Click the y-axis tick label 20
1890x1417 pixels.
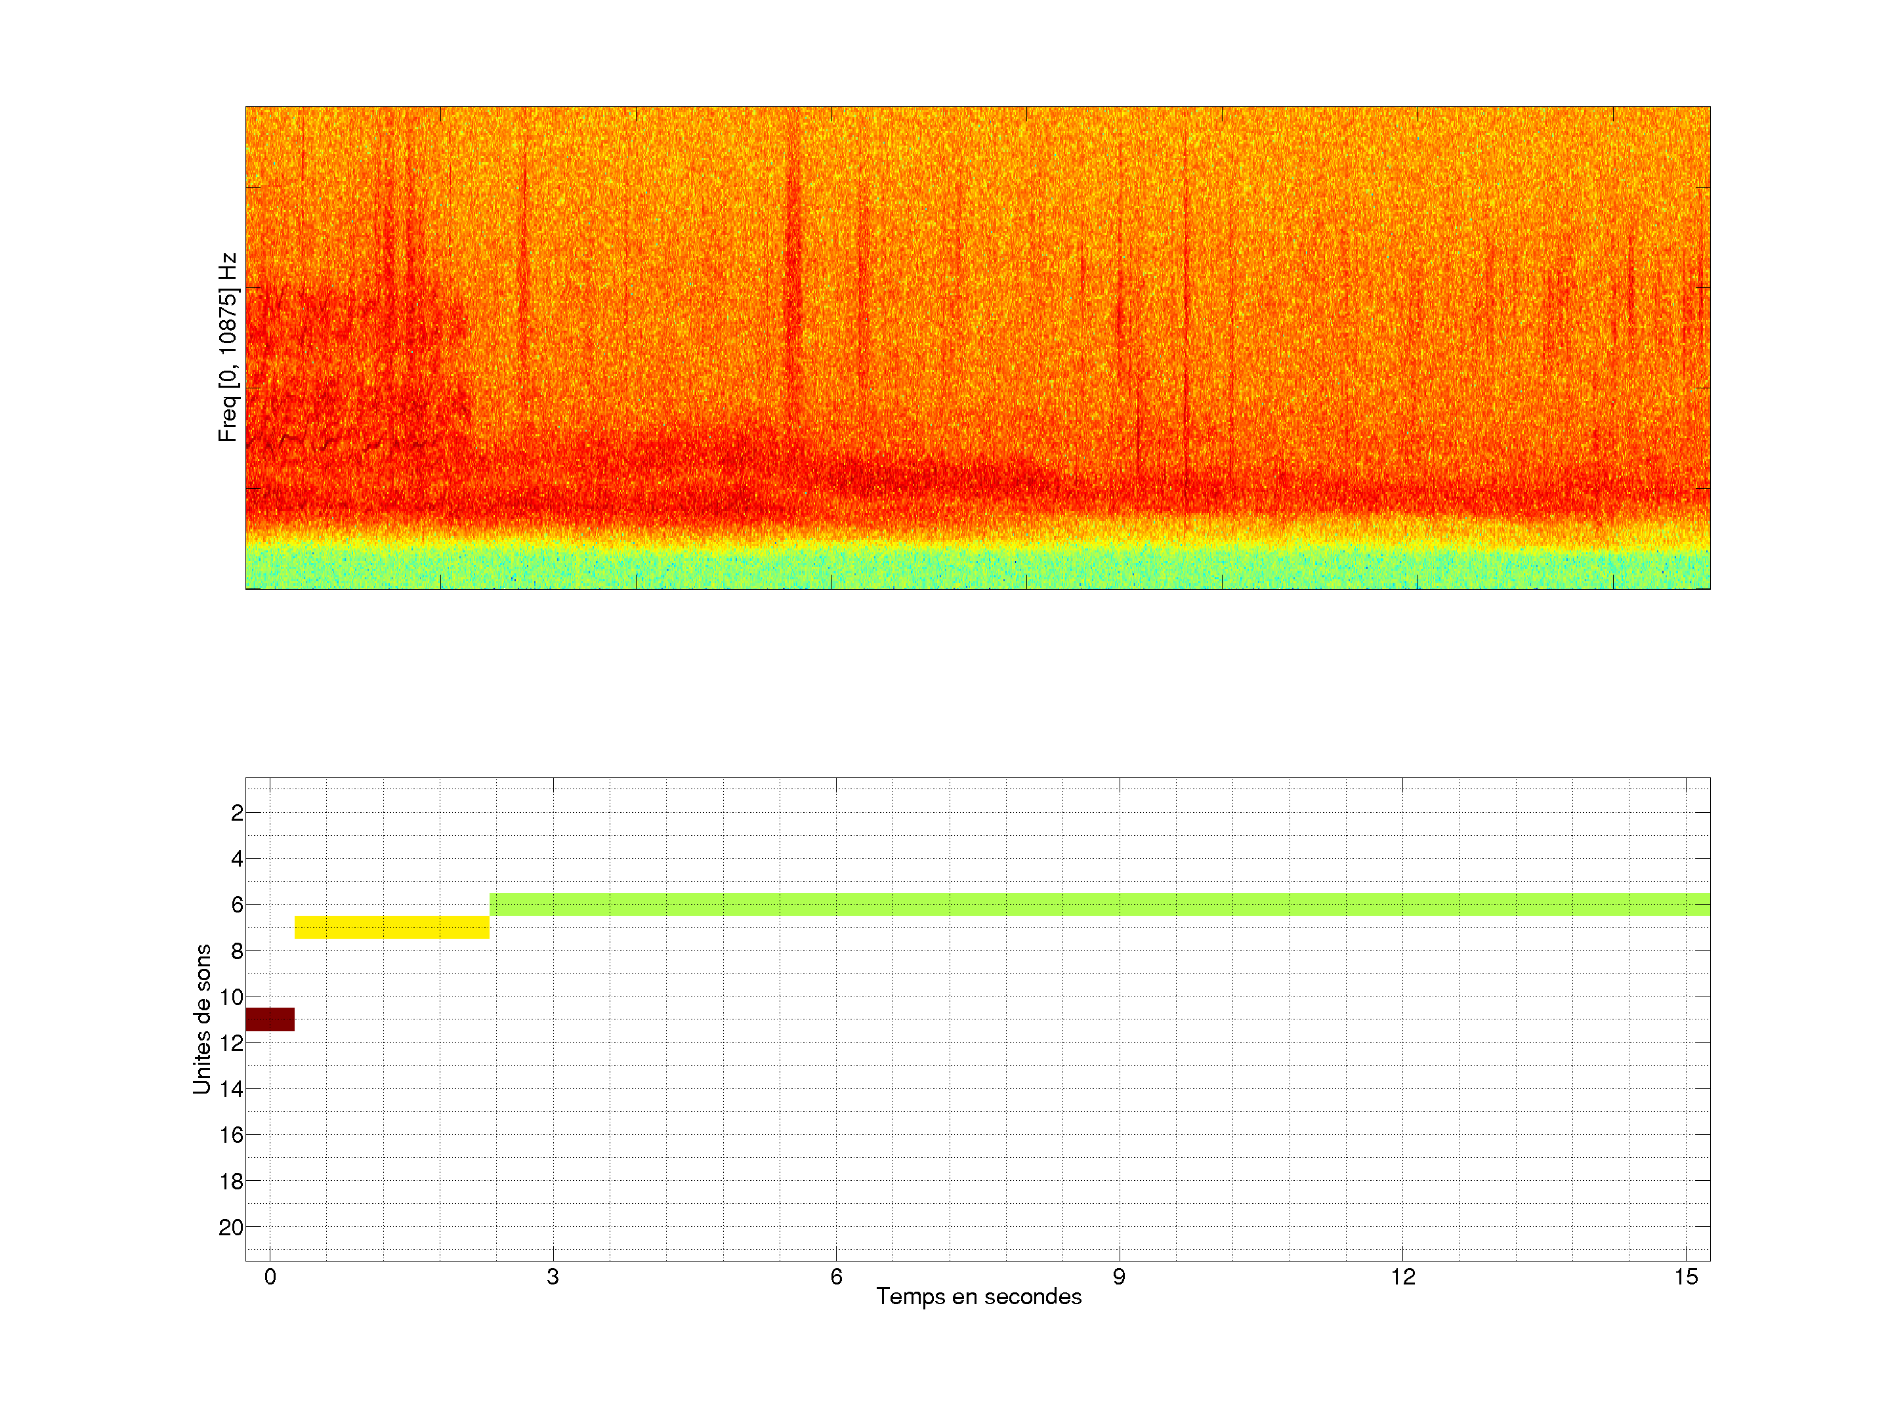231,1227
